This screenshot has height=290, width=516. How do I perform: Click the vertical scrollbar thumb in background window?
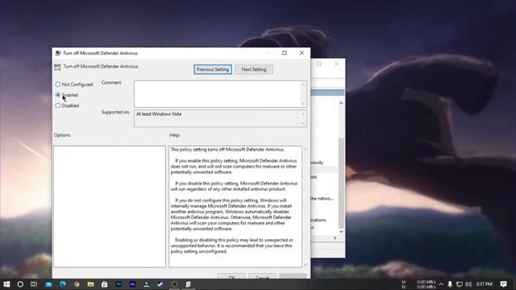(x=341, y=183)
